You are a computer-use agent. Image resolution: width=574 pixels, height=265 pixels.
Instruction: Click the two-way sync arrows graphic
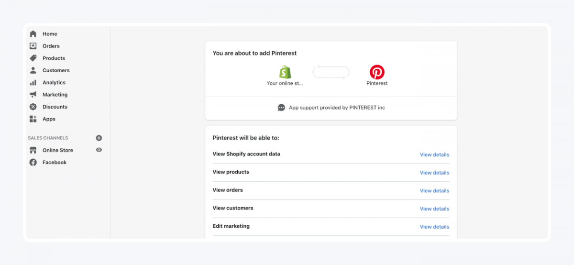click(331, 72)
